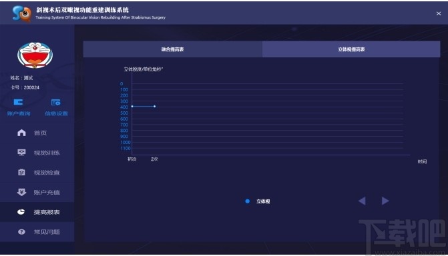
Task: Go to next chart page with right arrow
Action: click(x=385, y=201)
